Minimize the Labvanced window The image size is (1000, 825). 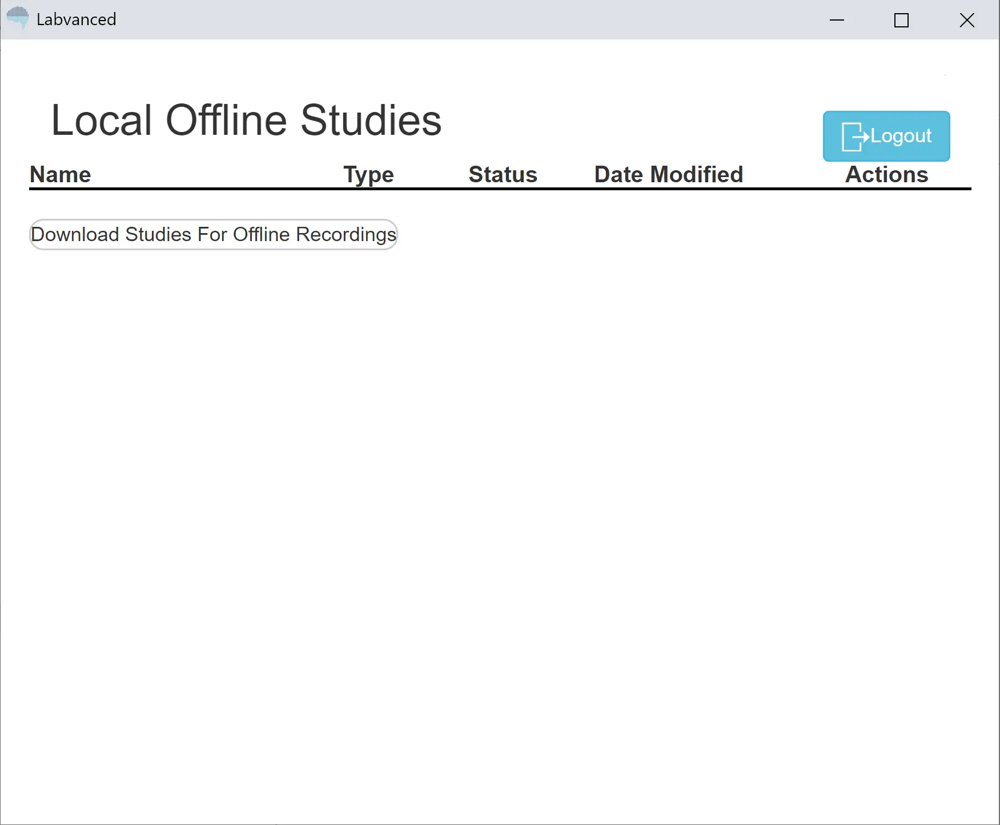837,20
